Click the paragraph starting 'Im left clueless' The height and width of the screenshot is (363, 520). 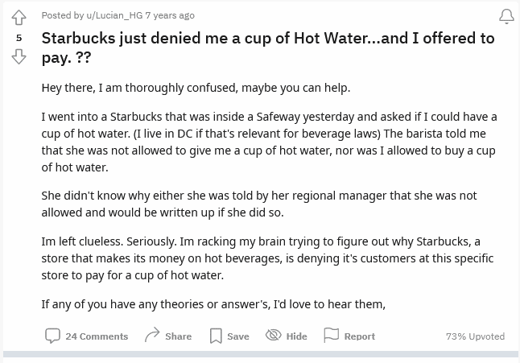267,258
